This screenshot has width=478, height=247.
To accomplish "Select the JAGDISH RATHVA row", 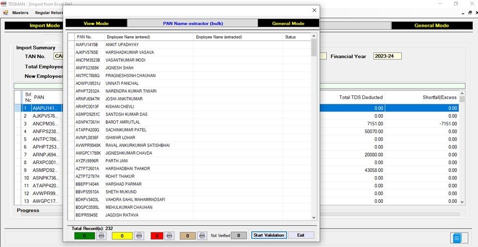I will [x=189, y=215].
